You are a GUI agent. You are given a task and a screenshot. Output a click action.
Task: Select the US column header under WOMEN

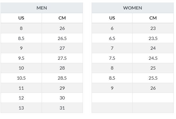[112, 18]
